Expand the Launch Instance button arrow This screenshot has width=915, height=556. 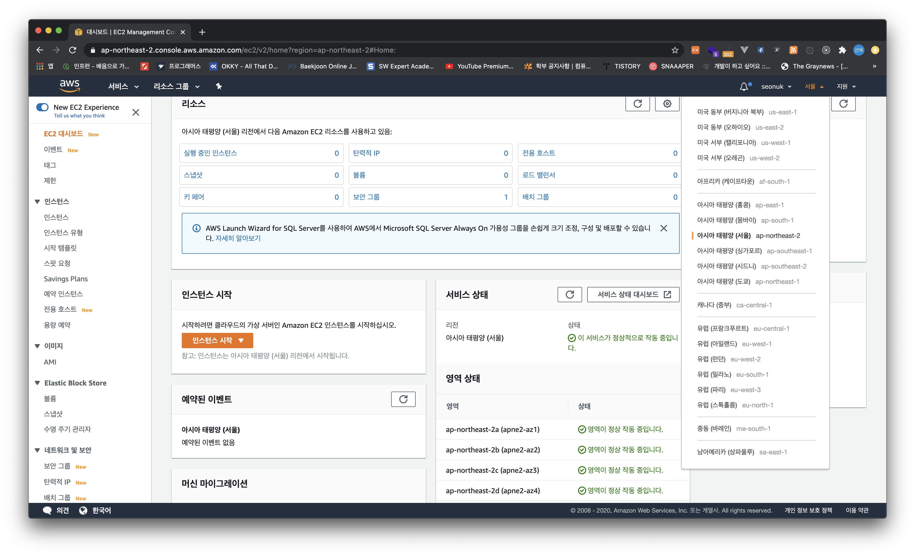[241, 340]
